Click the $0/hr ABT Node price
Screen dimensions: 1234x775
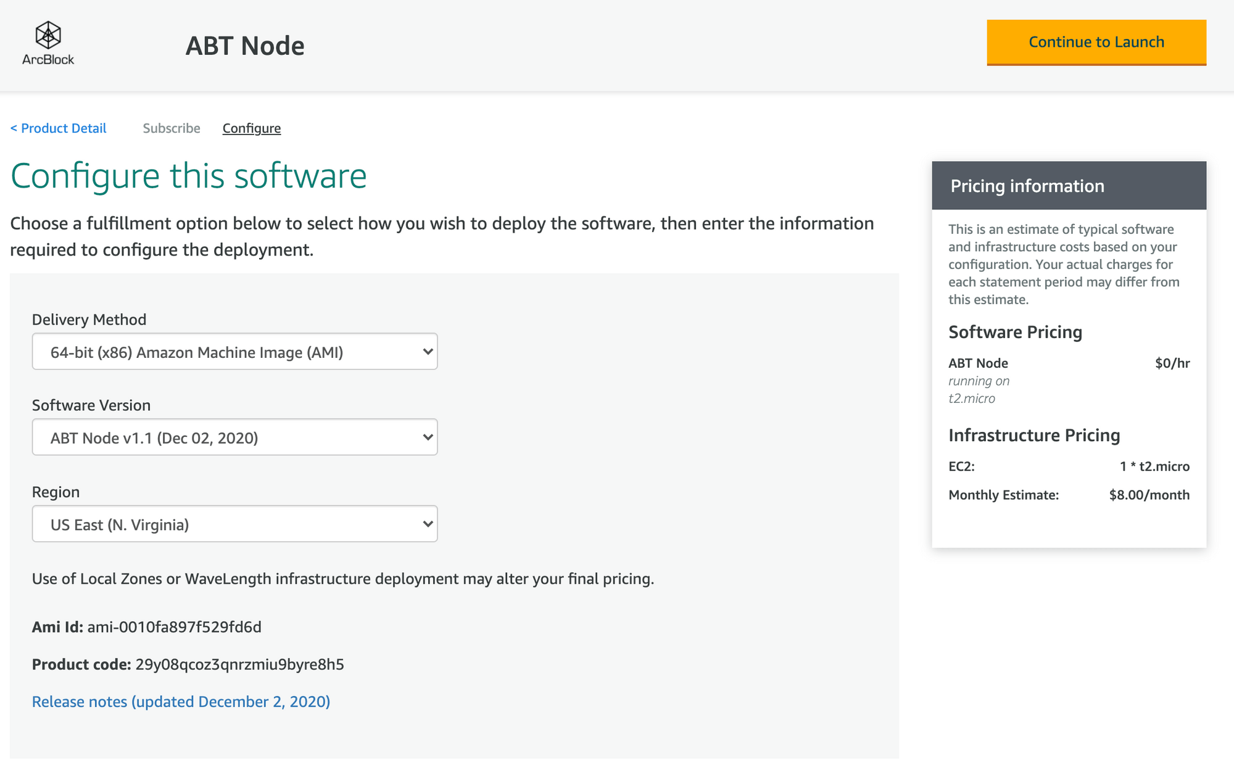pyautogui.click(x=1172, y=363)
